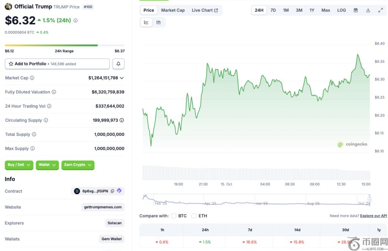Open the Explore our API link
The image size is (388, 251).
pyautogui.click(x=373, y=216)
